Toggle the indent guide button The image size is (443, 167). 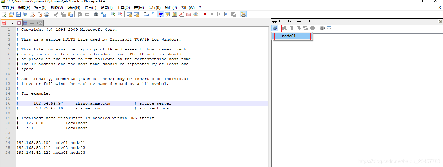pyautogui.click(x=160, y=14)
